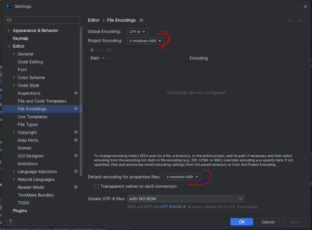
Task: Select Live Templates page
Action: click(32, 117)
